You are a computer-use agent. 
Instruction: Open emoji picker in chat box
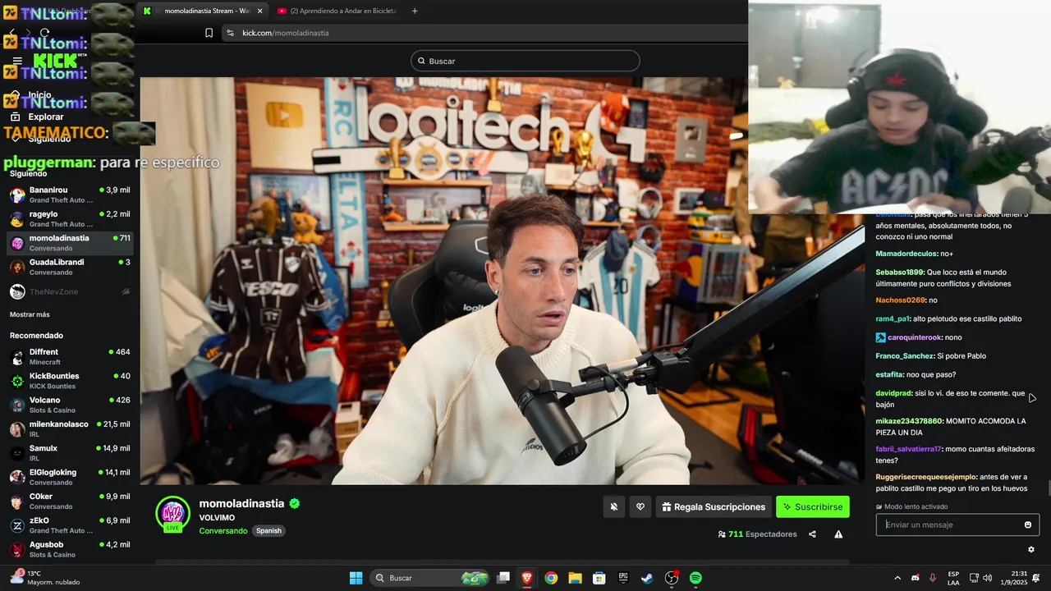coord(1028,525)
